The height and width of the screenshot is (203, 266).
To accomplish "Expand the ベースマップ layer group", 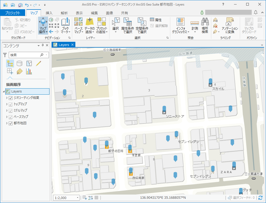I will [x=7, y=117].
